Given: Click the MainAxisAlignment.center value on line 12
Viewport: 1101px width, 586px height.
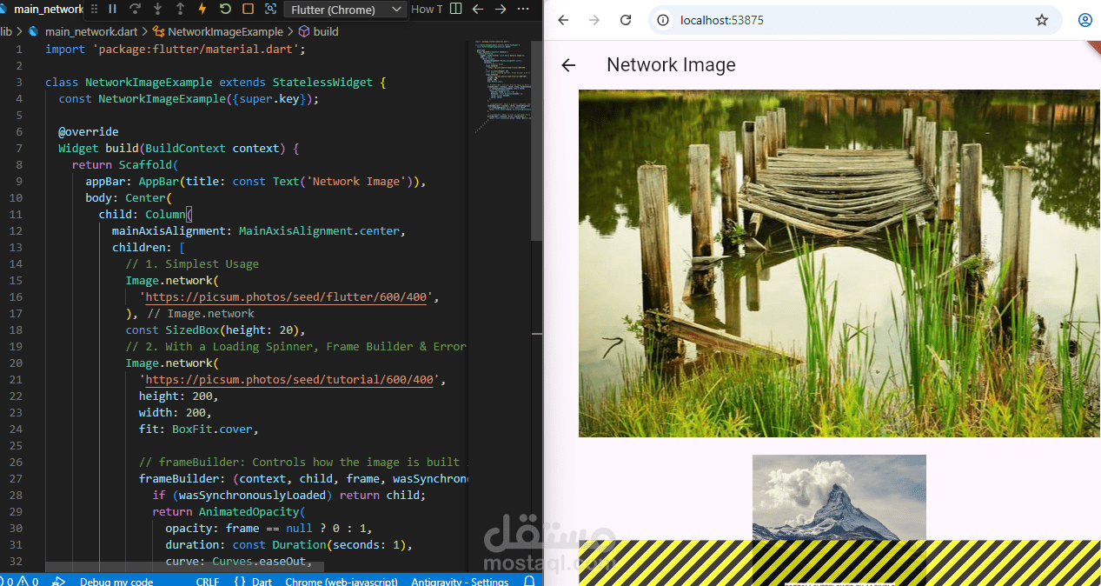Looking at the screenshot, I should 319,231.
